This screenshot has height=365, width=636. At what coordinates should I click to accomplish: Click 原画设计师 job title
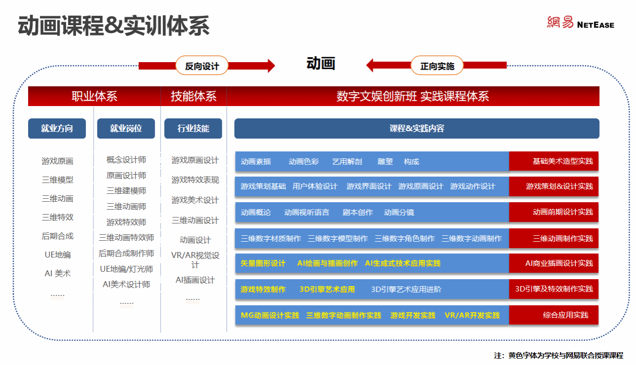tap(126, 176)
